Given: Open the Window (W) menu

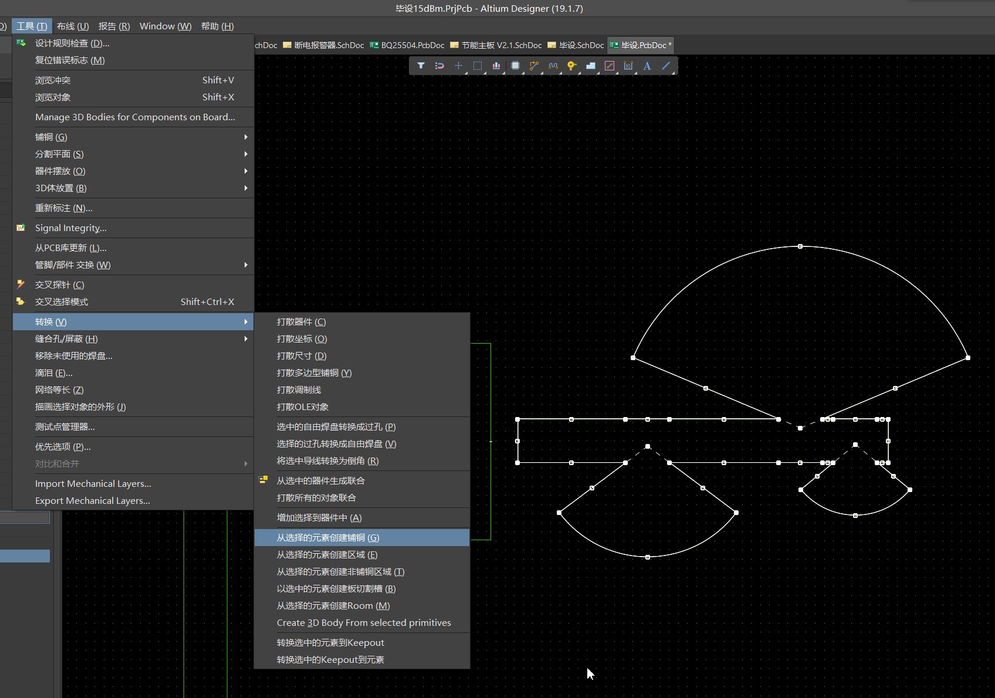Looking at the screenshot, I should click(x=165, y=26).
